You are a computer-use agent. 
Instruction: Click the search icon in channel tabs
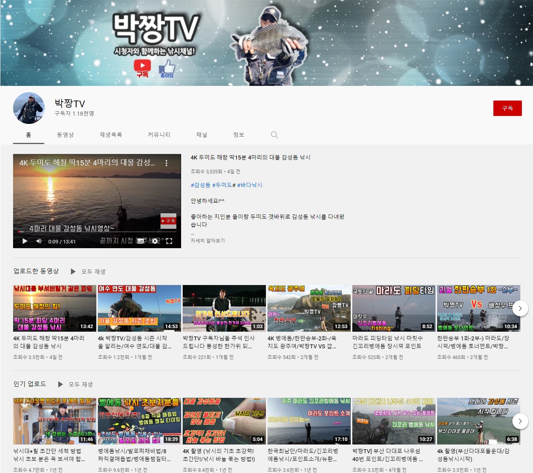(274, 135)
